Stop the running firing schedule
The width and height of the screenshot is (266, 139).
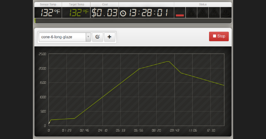coord(219,36)
